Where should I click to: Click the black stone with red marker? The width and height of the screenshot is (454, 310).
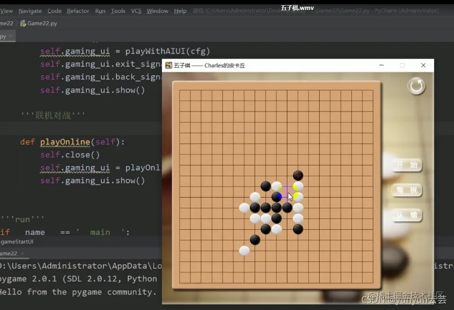[x=298, y=175]
